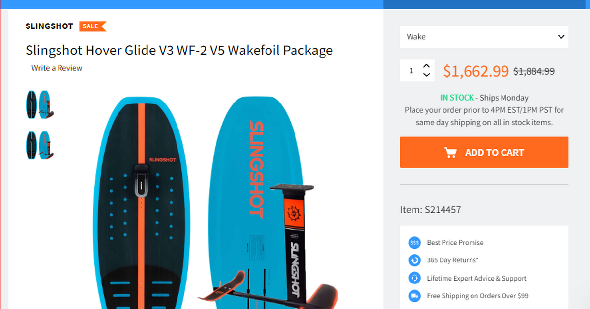Select the first product thumbnail
Image resolution: width=590 pixels, height=309 pixels.
tap(40, 104)
